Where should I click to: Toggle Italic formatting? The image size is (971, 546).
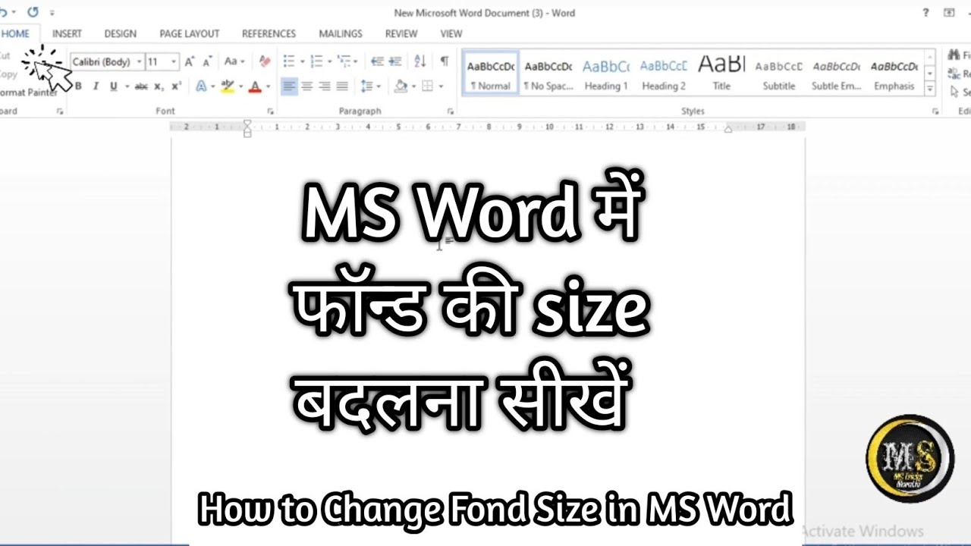click(96, 86)
